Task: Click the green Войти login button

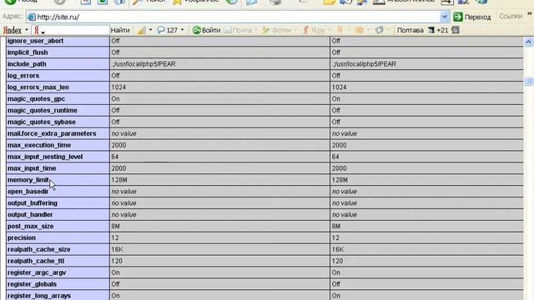Action: (206, 30)
